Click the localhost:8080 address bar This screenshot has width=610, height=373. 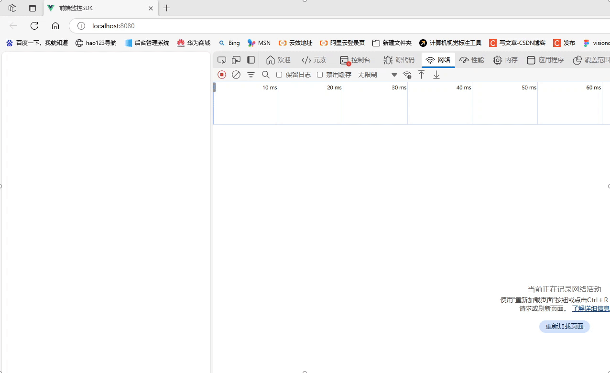coord(113,26)
